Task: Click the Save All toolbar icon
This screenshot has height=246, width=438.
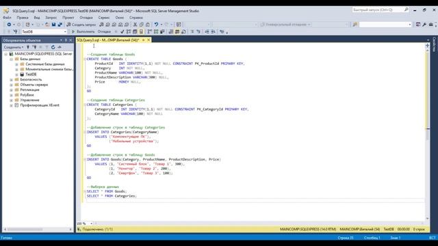Action: (60, 25)
